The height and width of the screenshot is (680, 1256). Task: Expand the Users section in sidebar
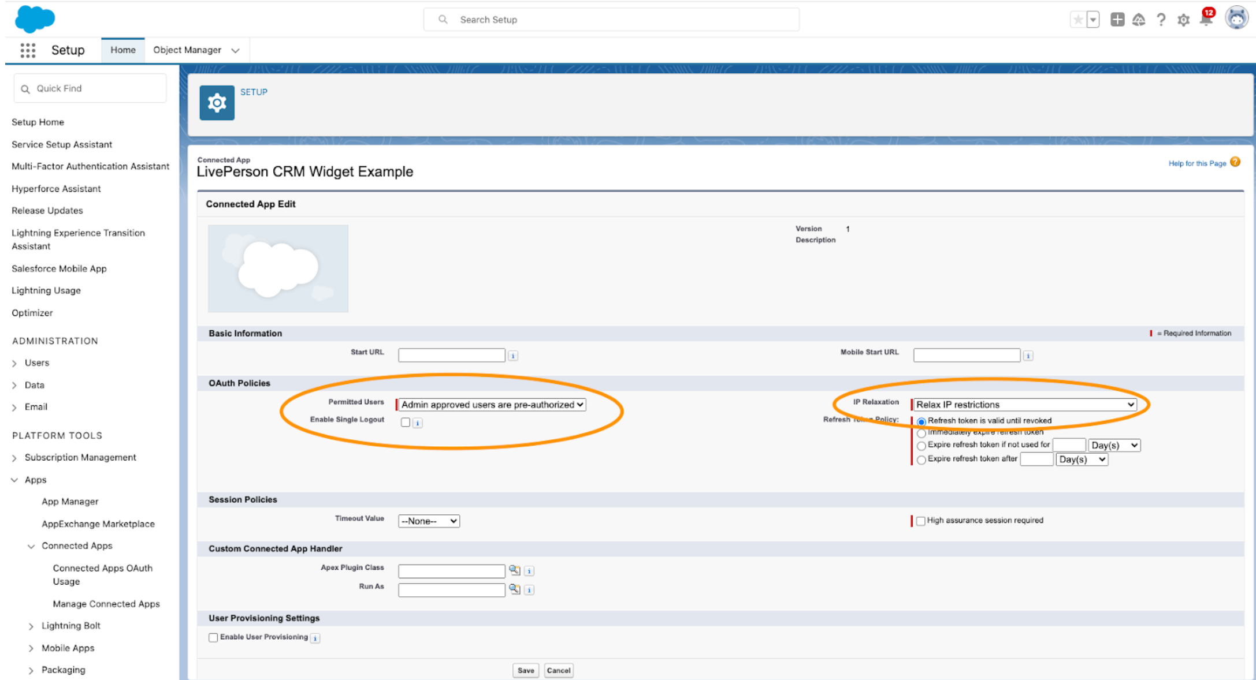(x=14, y=363)
